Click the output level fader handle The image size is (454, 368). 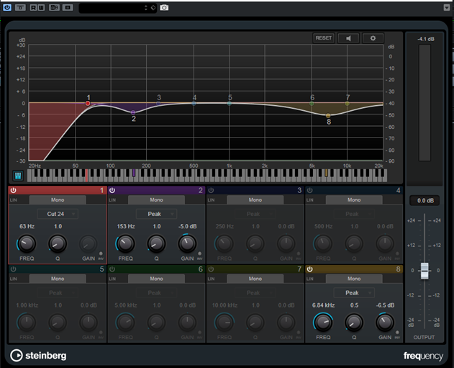point(425,271)
